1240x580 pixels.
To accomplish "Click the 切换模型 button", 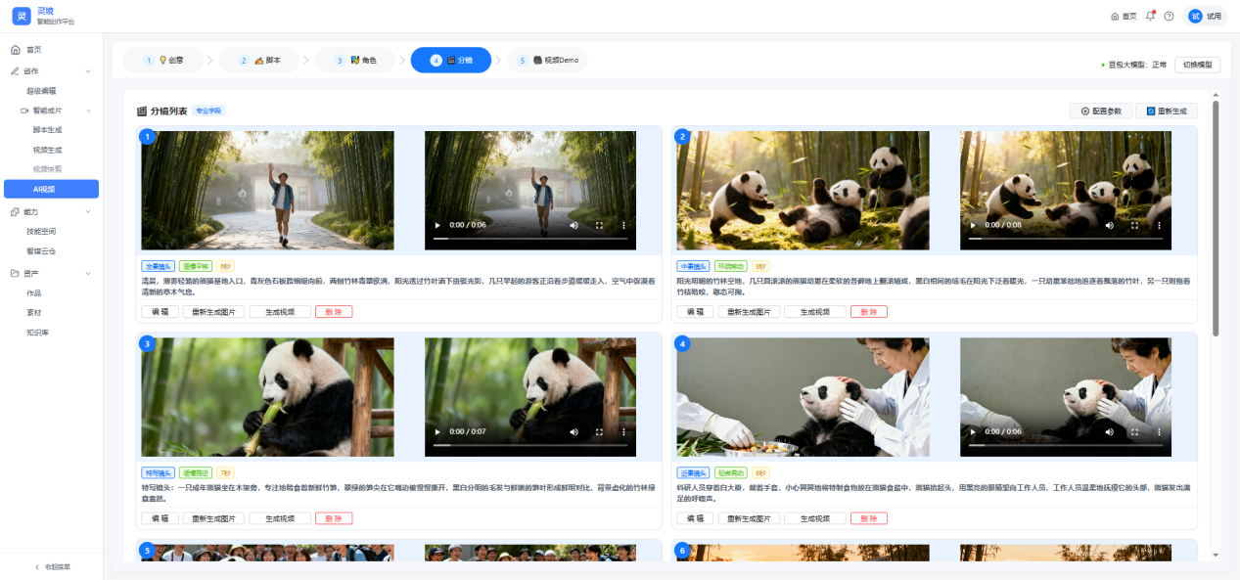I will coord(1197,65).
